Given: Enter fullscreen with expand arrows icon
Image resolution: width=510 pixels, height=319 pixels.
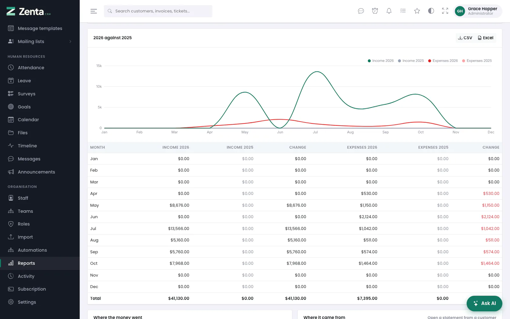Looking at the screenshot, I should pyautogui.click(x=445, y=11).
